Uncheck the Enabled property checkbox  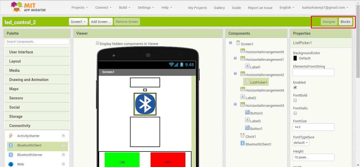pos(295,87)
